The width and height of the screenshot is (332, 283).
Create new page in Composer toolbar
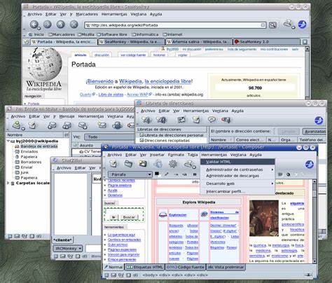point(113,163)
